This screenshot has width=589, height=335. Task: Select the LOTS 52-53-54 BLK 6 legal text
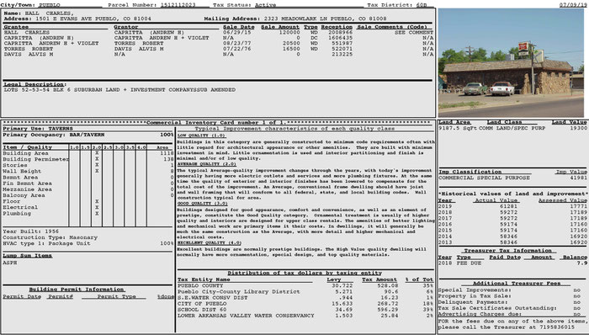(x=119, y=90)
